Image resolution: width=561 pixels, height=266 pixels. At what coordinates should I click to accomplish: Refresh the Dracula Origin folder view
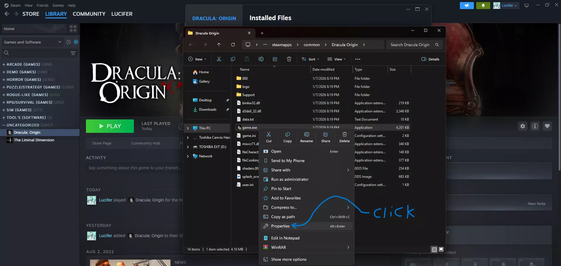click(233, 45)
